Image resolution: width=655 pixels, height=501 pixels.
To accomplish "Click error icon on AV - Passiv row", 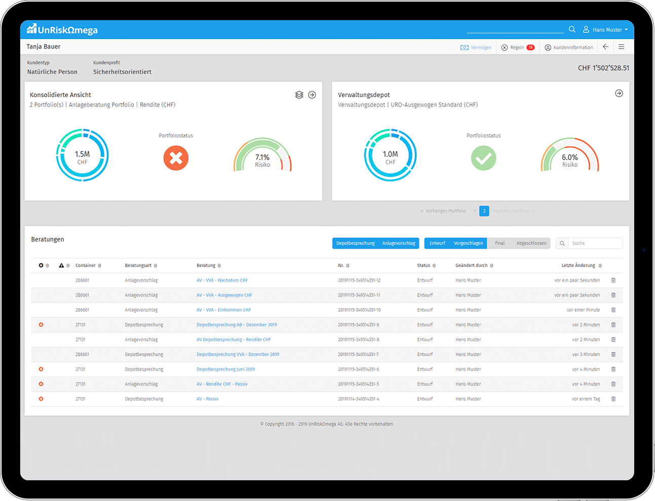I will (x=41, y=399).
